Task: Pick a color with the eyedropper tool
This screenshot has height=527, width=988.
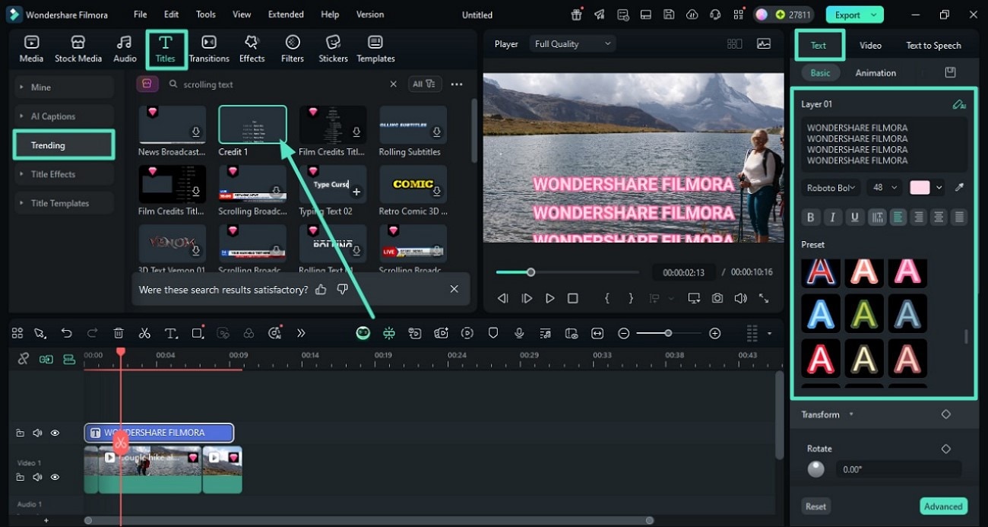Action: pyautogui.click(x=959, y=188)
